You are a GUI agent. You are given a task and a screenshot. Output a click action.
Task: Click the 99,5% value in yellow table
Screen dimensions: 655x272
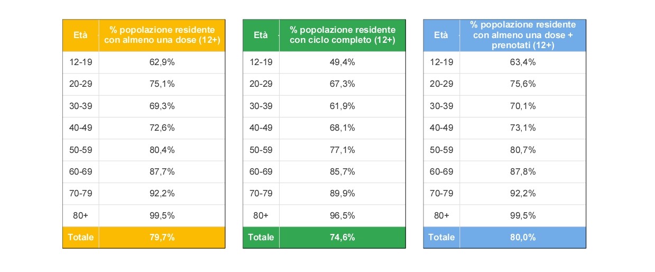pos(162,215)
